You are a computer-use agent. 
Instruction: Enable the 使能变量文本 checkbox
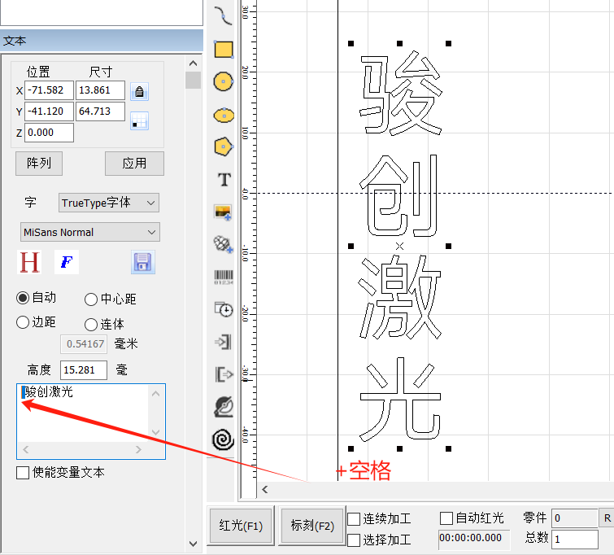(23, 473)
